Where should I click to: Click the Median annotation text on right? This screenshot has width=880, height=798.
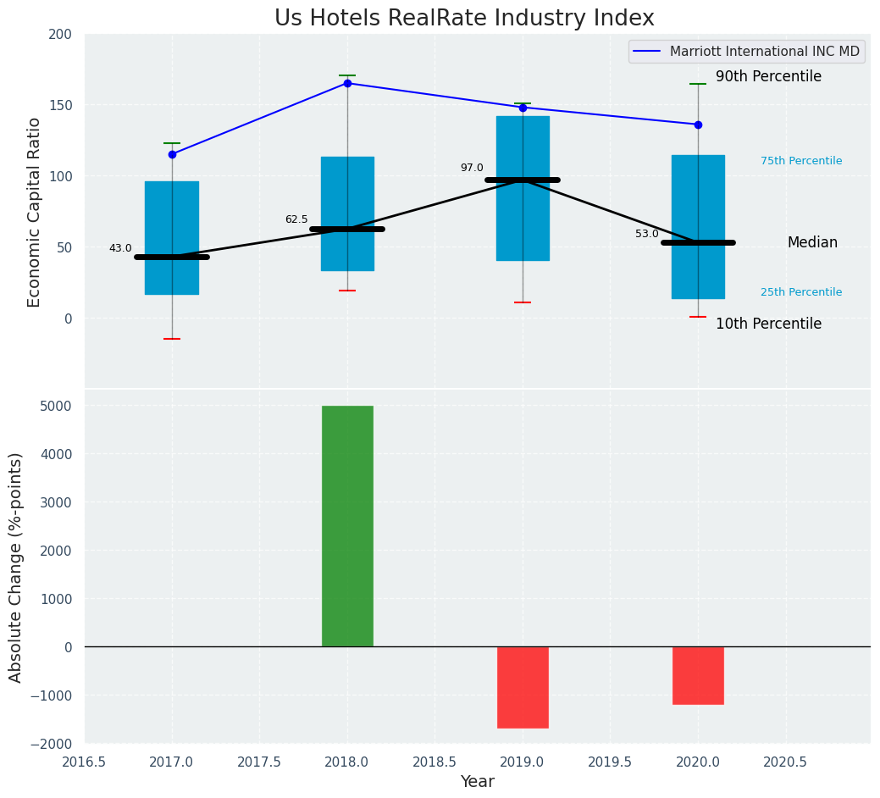click(x=812, y=243)
